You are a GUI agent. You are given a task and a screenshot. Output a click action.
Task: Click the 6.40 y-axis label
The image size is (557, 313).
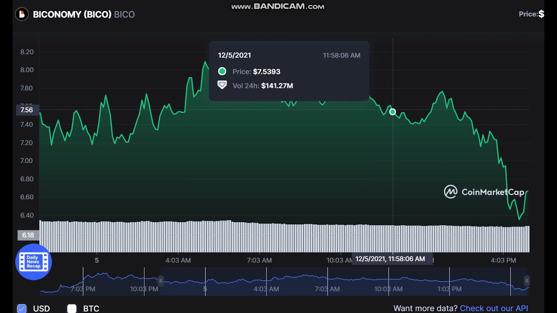27,215
